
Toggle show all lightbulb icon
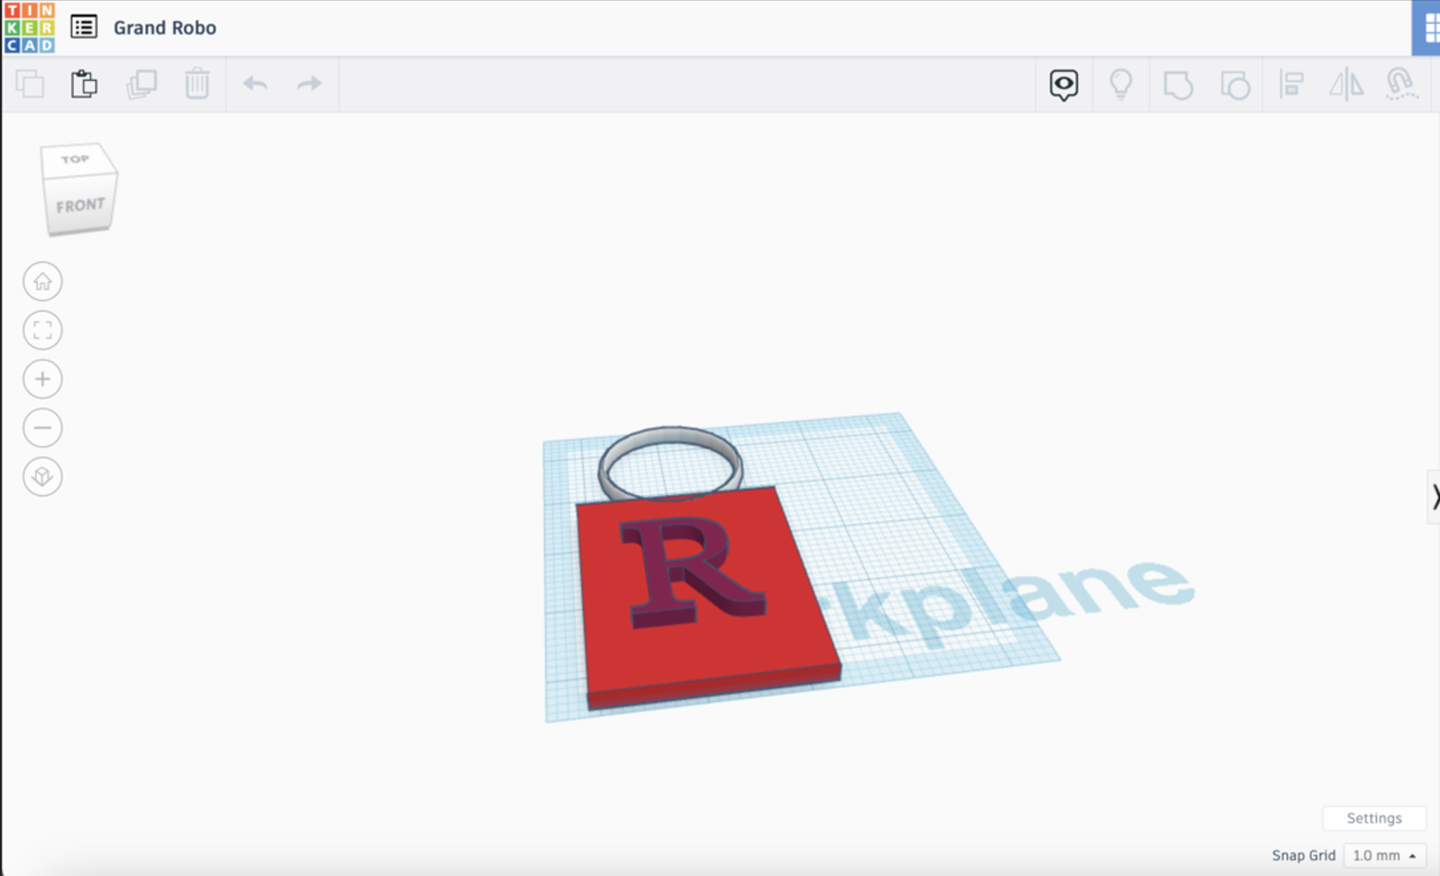click(x=1120, y=85)
